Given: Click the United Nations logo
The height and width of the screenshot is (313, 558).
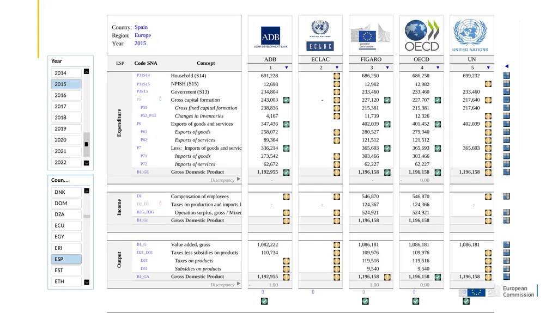Looking at the screenshot, I should click(470, 35).
